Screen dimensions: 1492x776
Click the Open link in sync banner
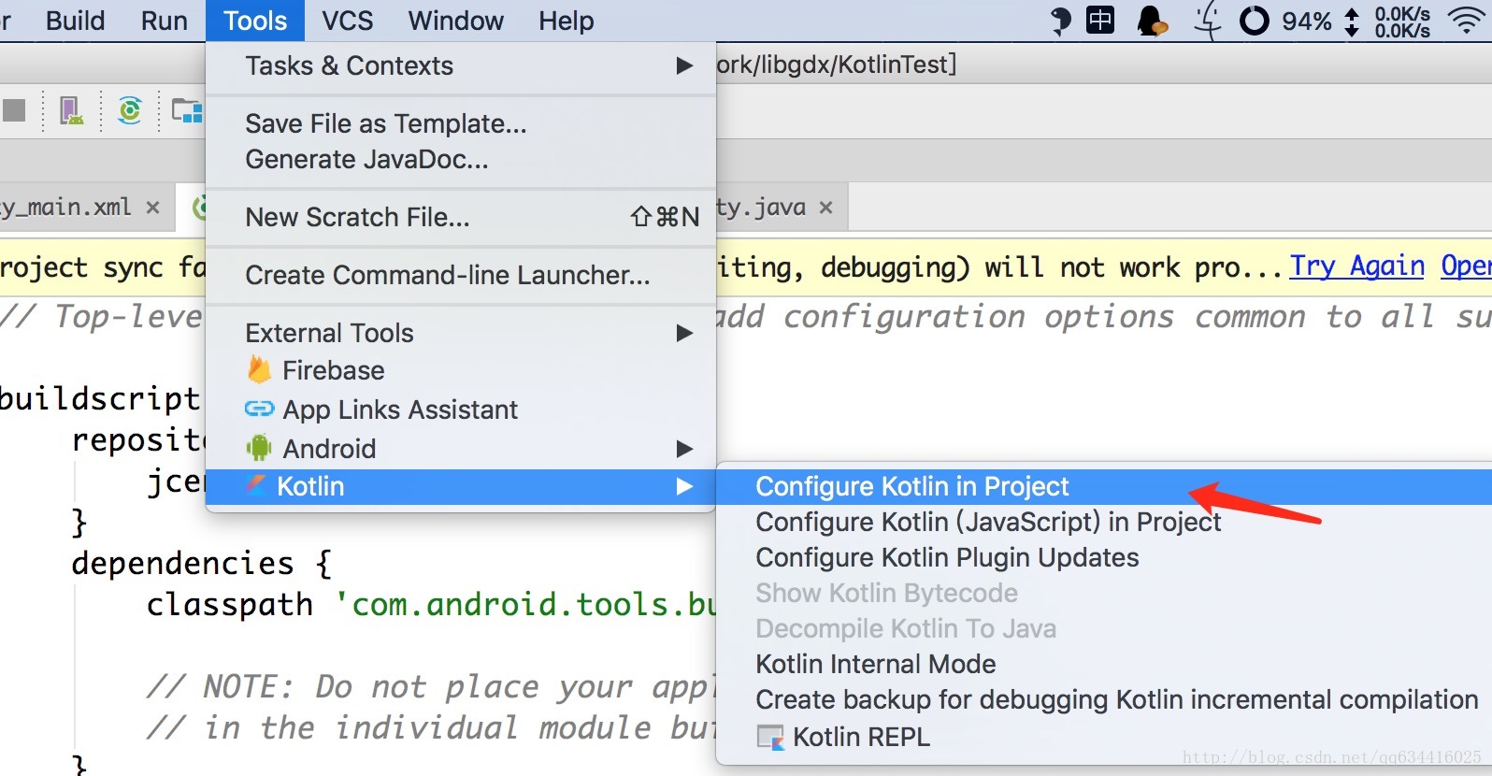(x=1466, y=266)
